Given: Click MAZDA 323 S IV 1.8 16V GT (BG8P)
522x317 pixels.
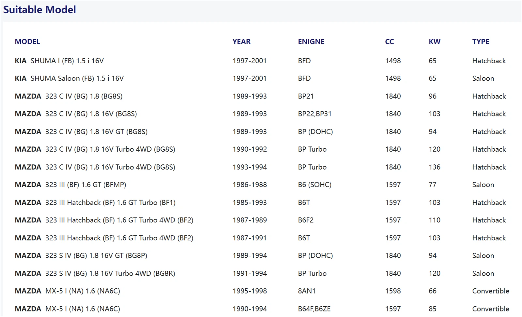Looking at the screenshot, I should coord(81,256).
